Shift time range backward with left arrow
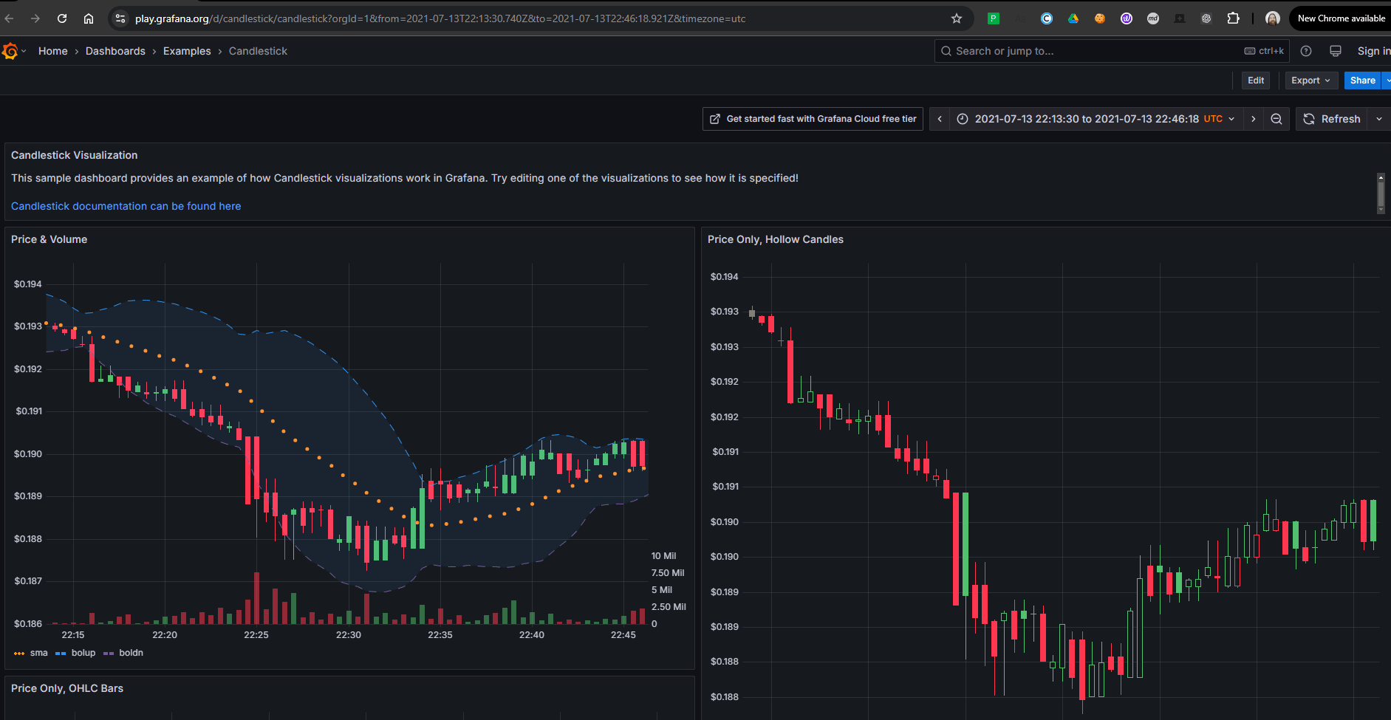The width and height of the screenshot is (1391, 720). tap(940, 119)
